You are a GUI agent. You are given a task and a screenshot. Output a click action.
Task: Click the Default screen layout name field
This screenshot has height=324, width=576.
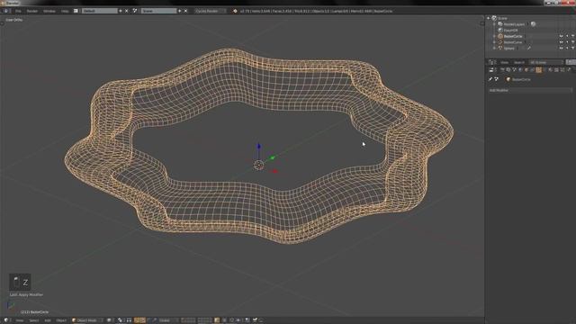coord(99,11)
